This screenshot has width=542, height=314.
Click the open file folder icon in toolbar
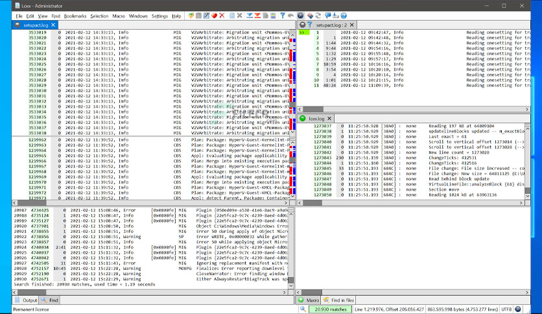191,16
